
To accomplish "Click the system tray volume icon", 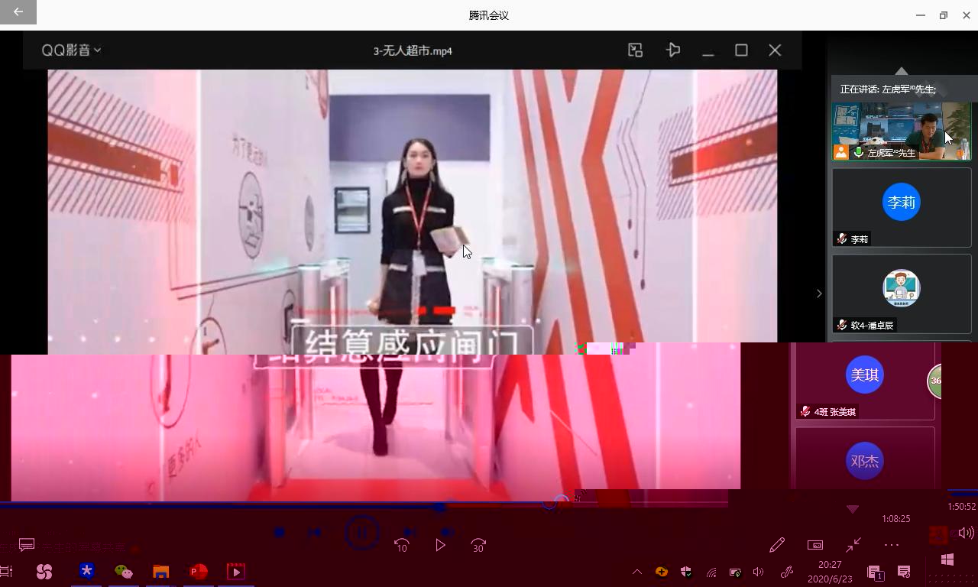I will [758, 572].
